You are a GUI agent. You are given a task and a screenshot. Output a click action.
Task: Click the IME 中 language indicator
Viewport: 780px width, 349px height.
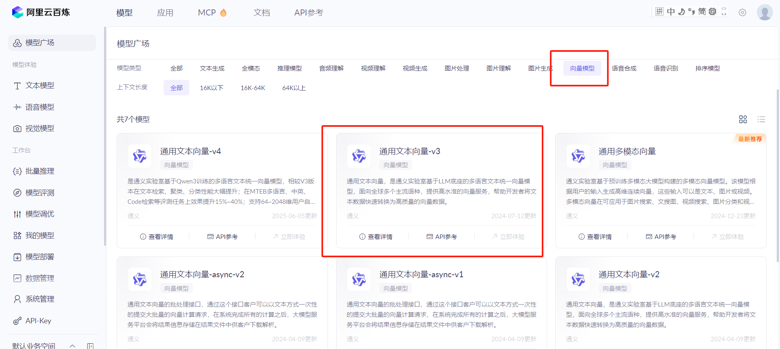pos(671,12)
